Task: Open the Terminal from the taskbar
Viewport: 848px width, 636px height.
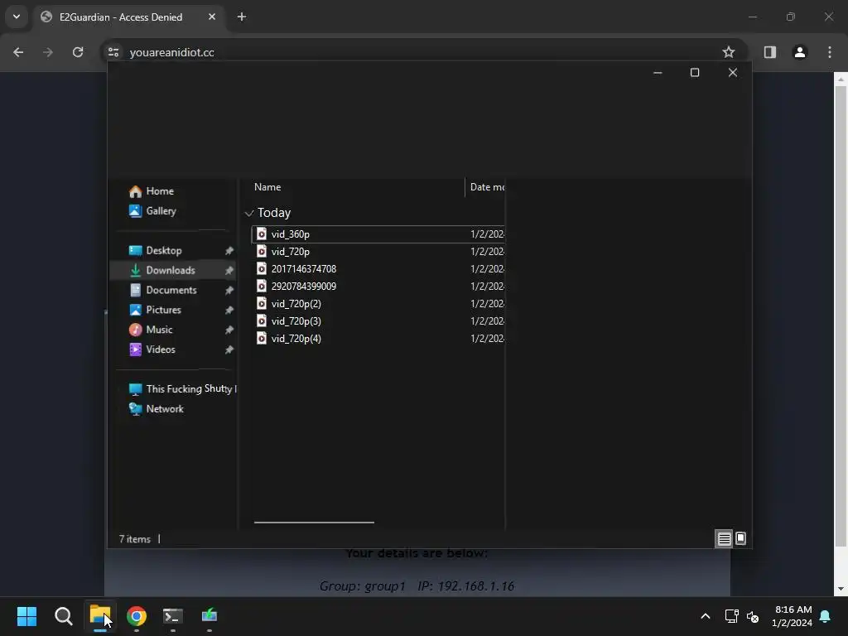Action: (x=173, y=616)
